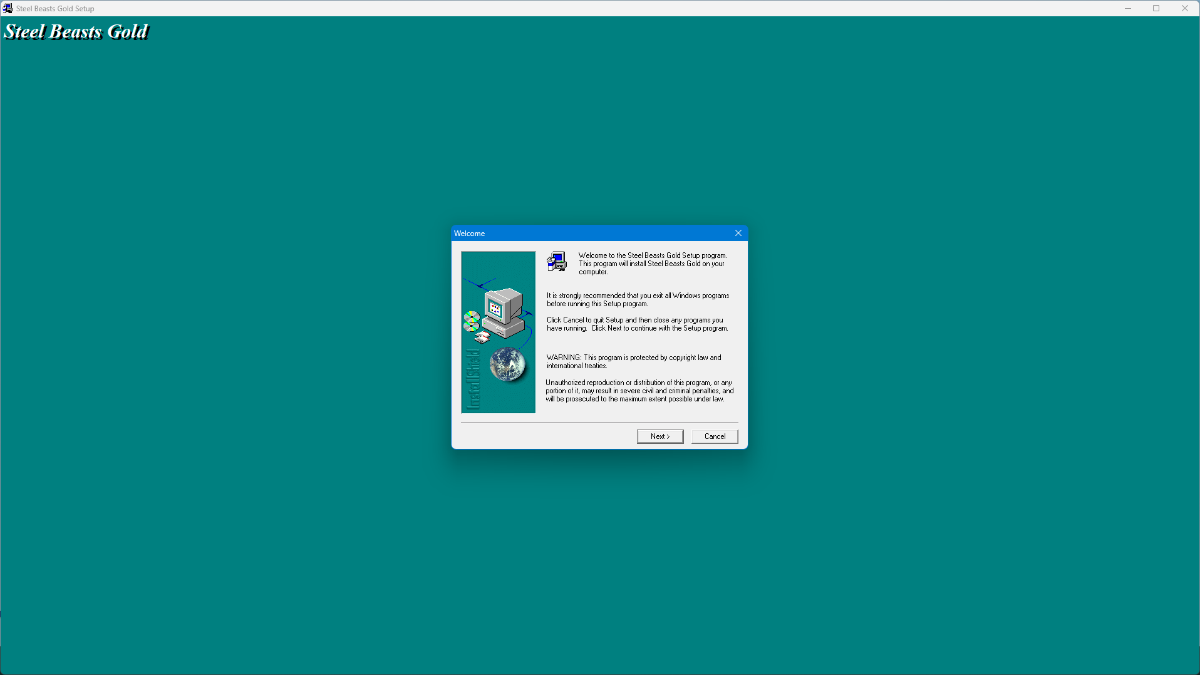1200x675 pixels.
Task: Click 'Unauthorized reproduction or distribution' paragraph
Action: (x=639, y=391)
